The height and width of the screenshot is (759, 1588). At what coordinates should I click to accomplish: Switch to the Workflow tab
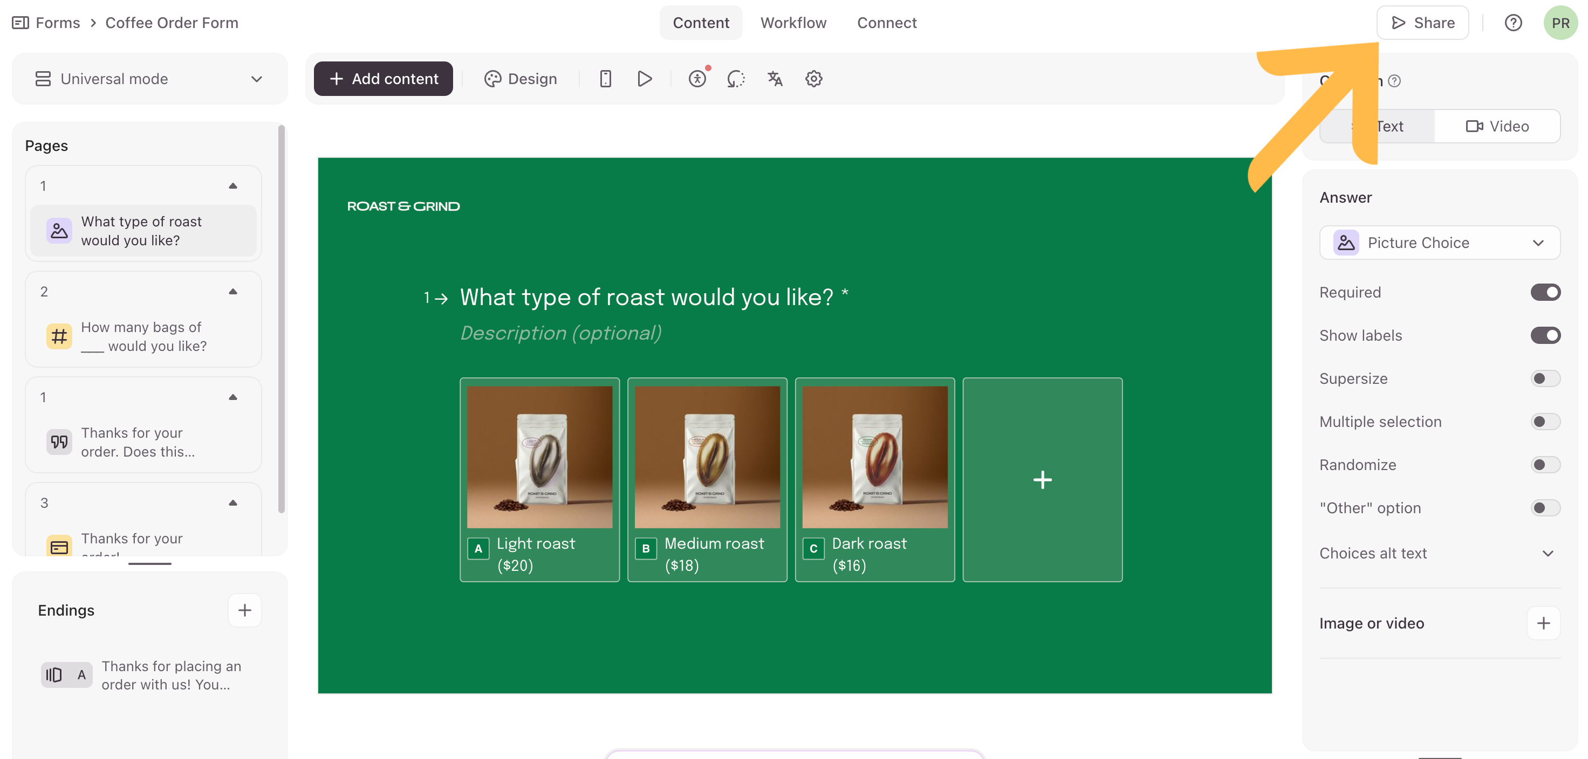click(x=793, y=23)
